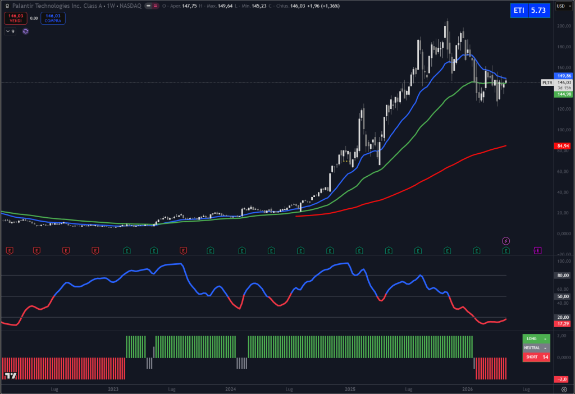Click the 2023 label on time axis
575x394 pixels.
point(113,390)
